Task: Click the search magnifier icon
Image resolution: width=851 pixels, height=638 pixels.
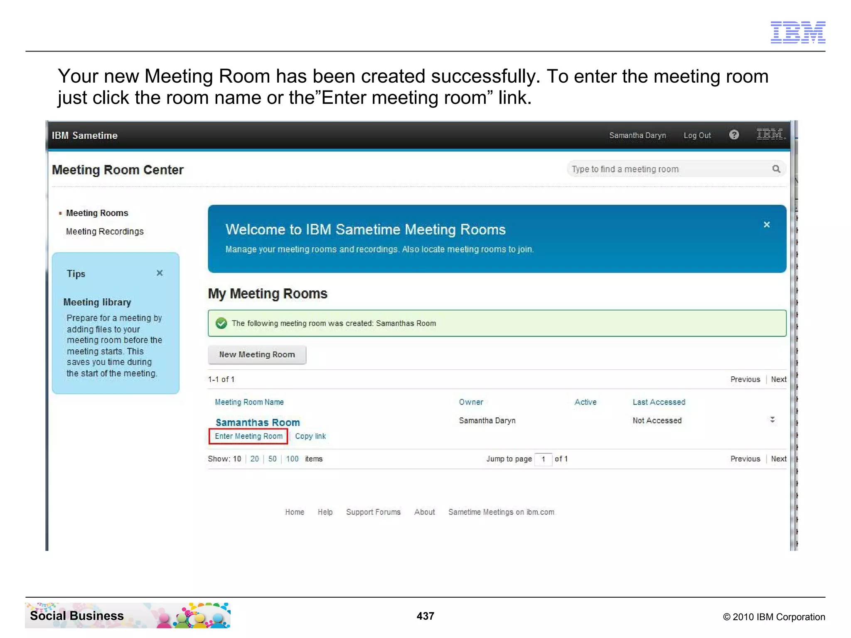Action: [x=776, y=169]
